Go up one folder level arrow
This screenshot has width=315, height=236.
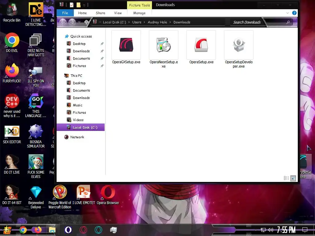[x=86, y=22]
